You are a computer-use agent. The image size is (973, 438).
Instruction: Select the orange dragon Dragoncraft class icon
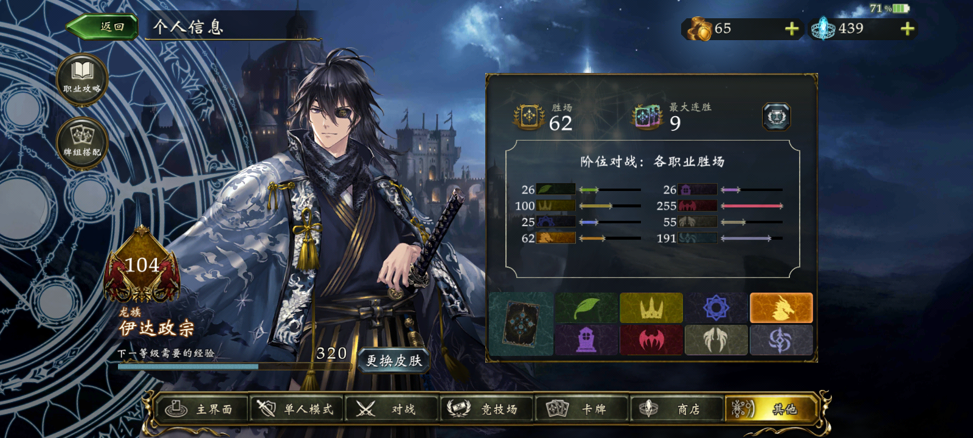click(781, 308)
